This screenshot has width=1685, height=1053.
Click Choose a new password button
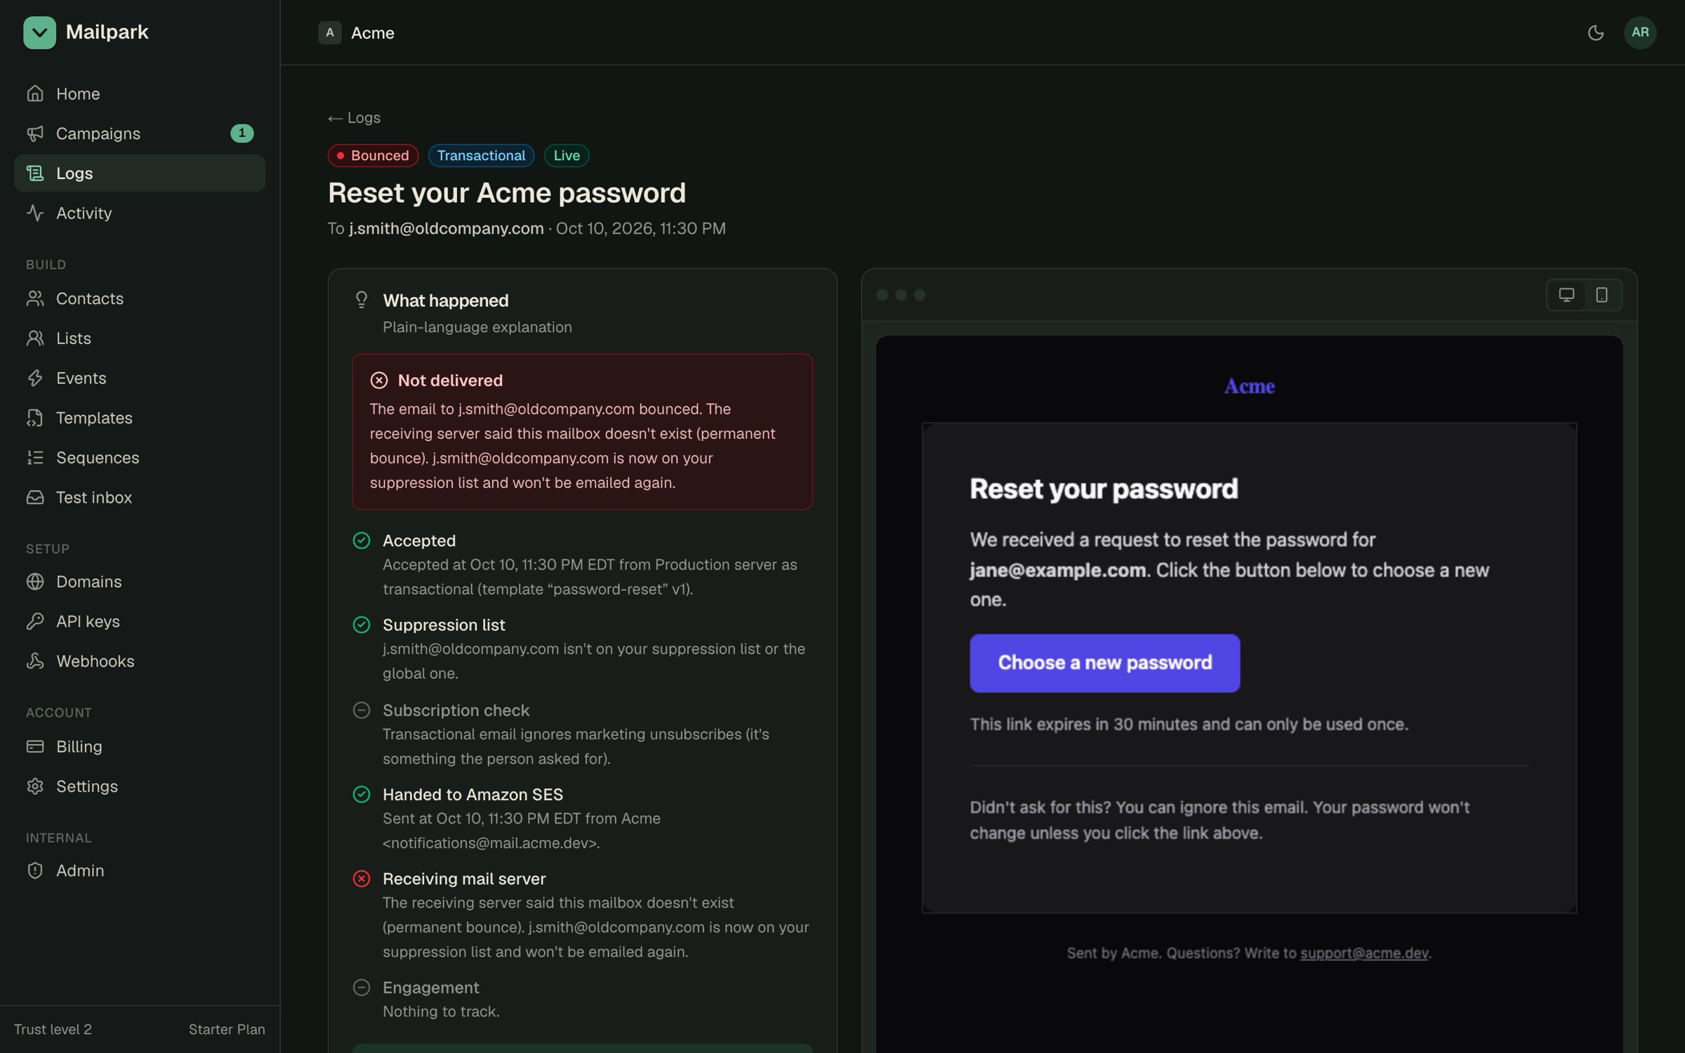tap(1104, 663)
